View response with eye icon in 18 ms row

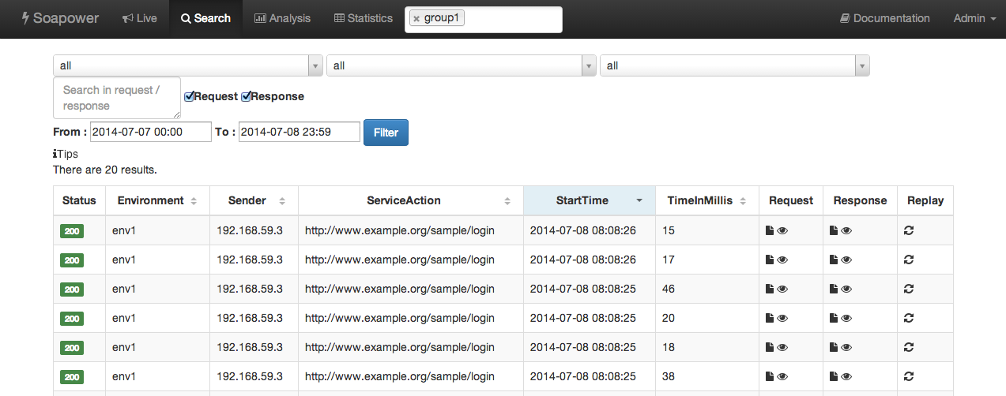[846, 347]
